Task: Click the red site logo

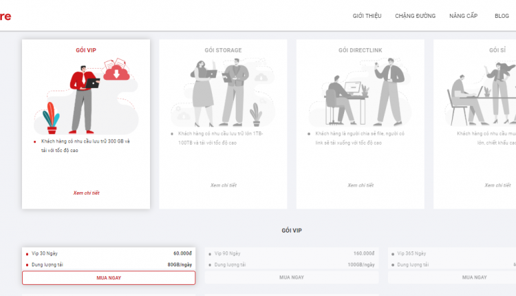Action: pyautogui.click(x=6, y=16)
